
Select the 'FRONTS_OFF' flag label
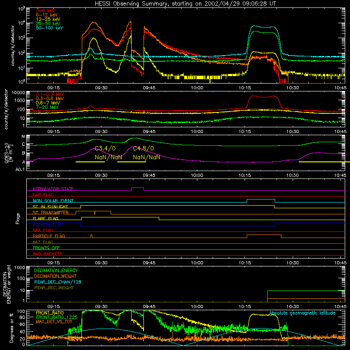tap(46, 248)
